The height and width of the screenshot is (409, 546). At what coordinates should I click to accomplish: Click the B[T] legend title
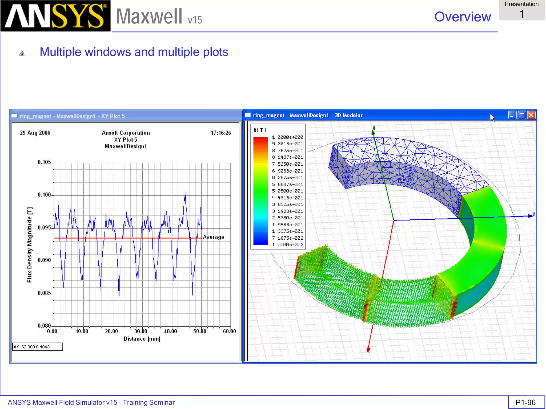(x=260, y=130)
